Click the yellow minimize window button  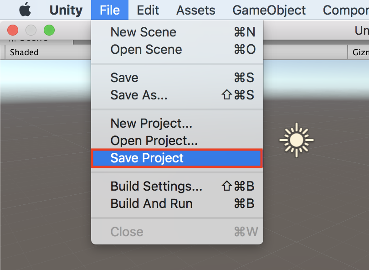[x=31, y=31]
